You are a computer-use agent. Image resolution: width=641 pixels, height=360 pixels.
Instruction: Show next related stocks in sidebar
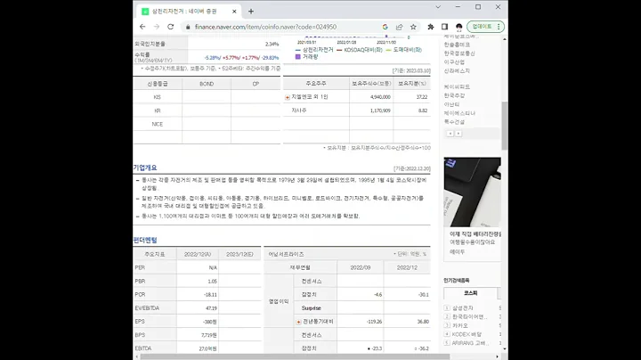458,134
